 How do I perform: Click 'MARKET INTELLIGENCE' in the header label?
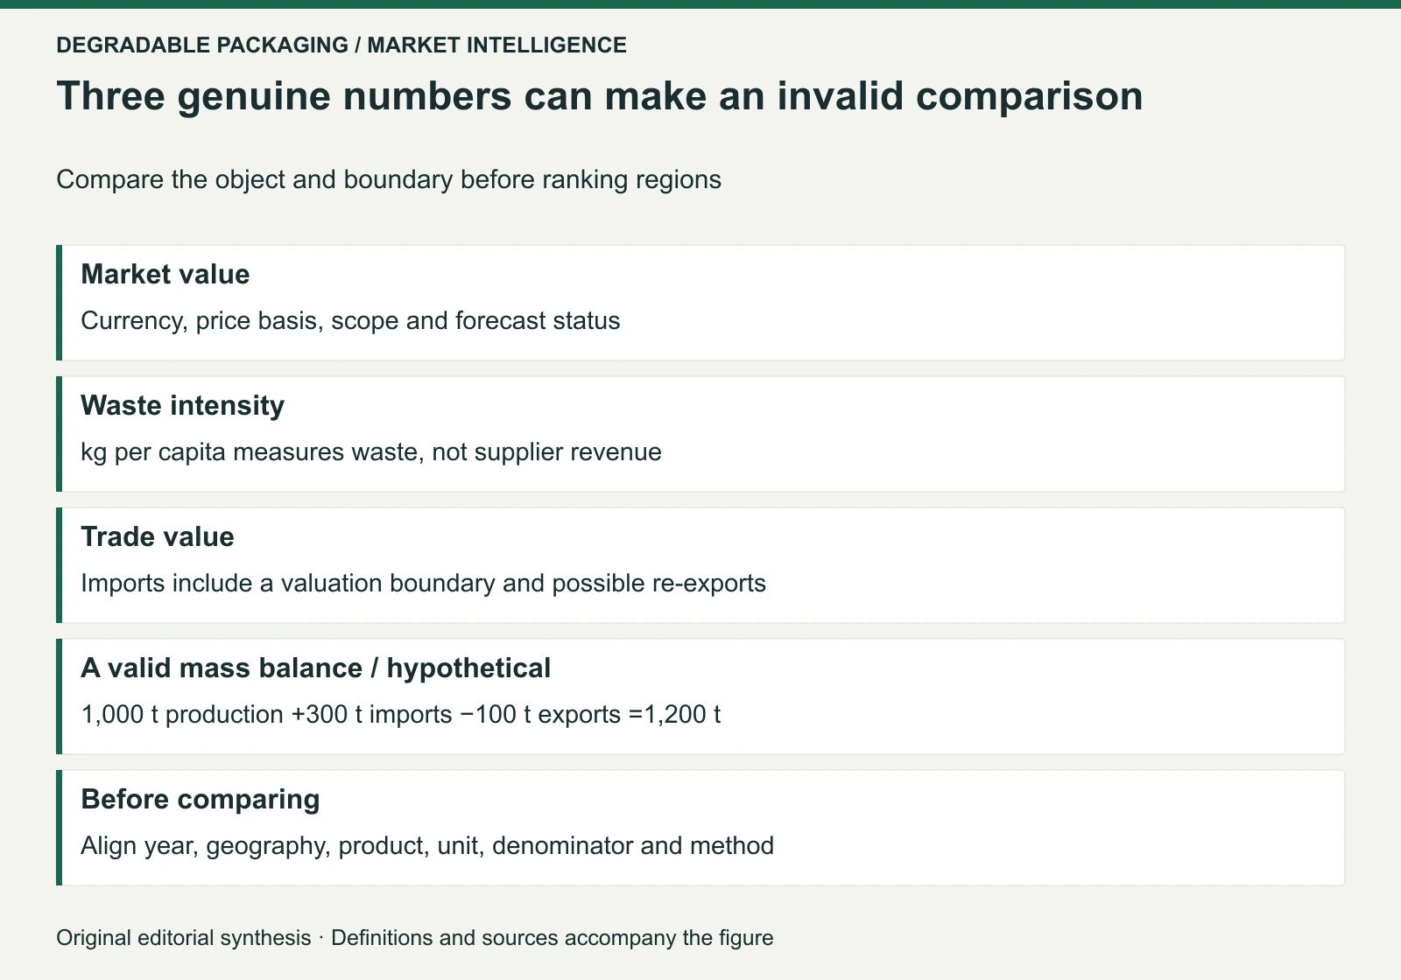point(497,45)
